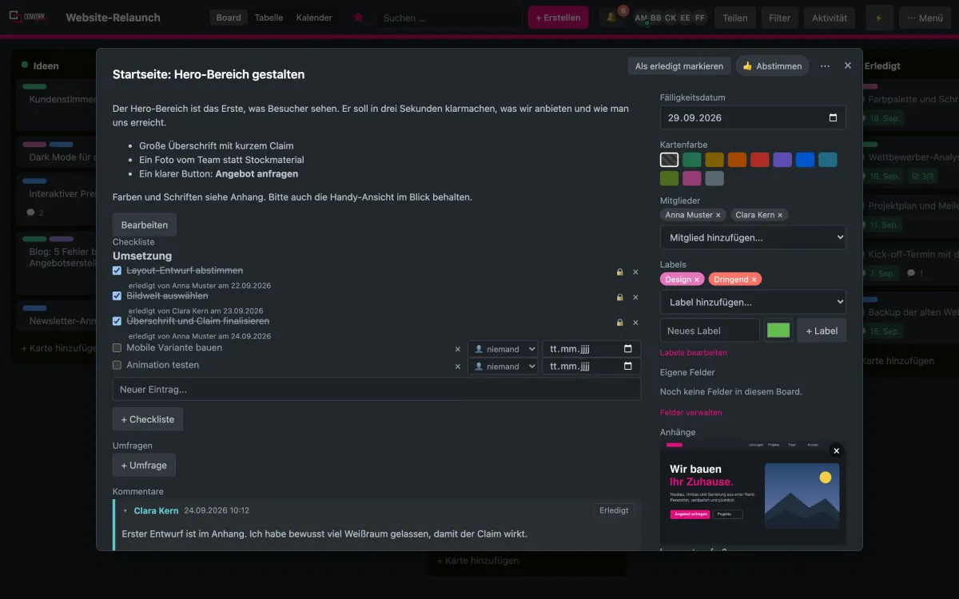
Task: Switch to the Kalender view tab
Action: [x=314, y=18]
